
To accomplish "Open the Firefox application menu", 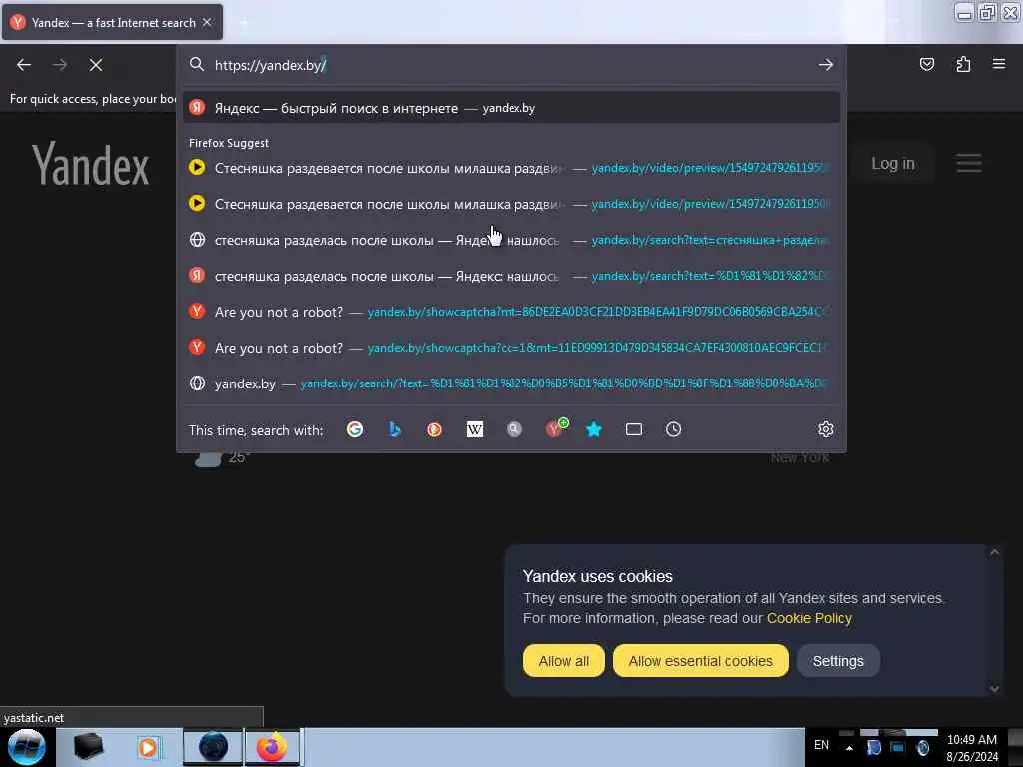I will (999, 64).
